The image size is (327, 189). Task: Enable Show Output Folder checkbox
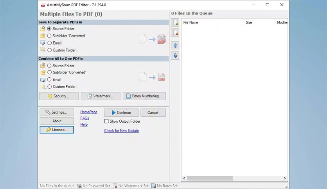[x=106, y=121]
